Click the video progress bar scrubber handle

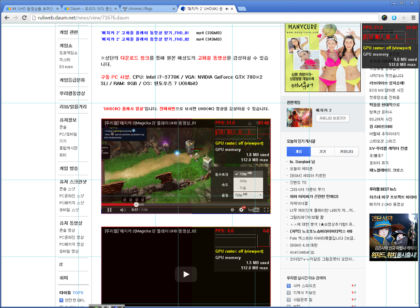(x=136, y=204)
